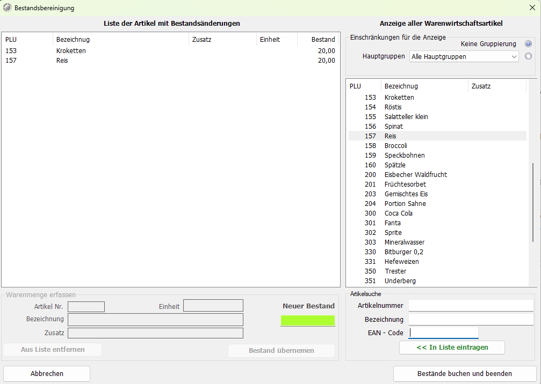Viewport: 541px width, 384px height.
Task: Select Bitburger 0,2 in article list
Action: click(404, 252)
